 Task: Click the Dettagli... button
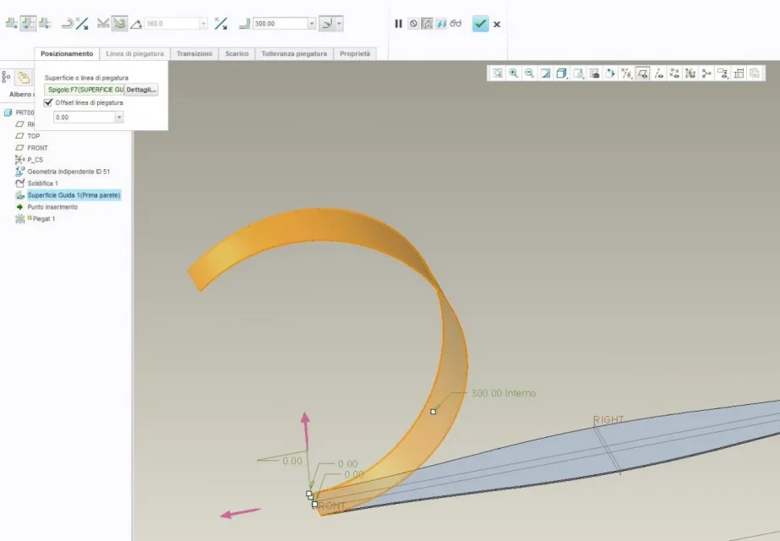click(141, 89)
